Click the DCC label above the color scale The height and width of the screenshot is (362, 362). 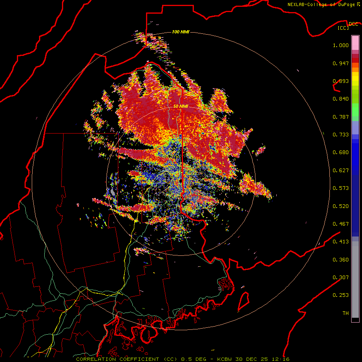(x=354, y=24)
